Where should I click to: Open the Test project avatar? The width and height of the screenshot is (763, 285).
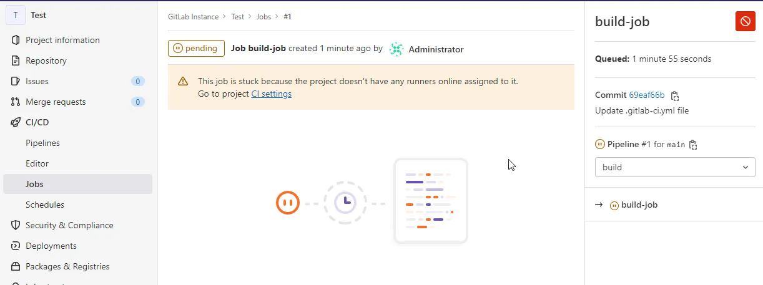pyautogui.click(x=16, y=15)
